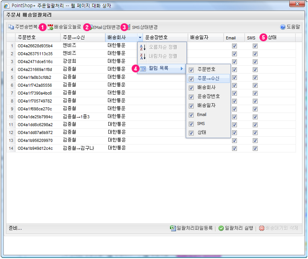
Task: Click the EMail상태변경 toolbar icon
Action: point(91,27)
